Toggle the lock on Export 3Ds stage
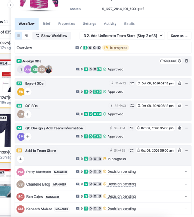The image size is (194, 217). point(179,84)
